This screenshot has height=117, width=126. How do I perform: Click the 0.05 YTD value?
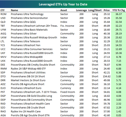tap(119, 115)
